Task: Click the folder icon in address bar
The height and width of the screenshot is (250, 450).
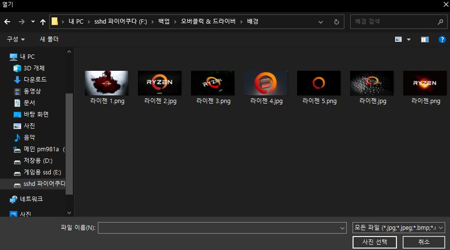Action: [x=55, y=21]
